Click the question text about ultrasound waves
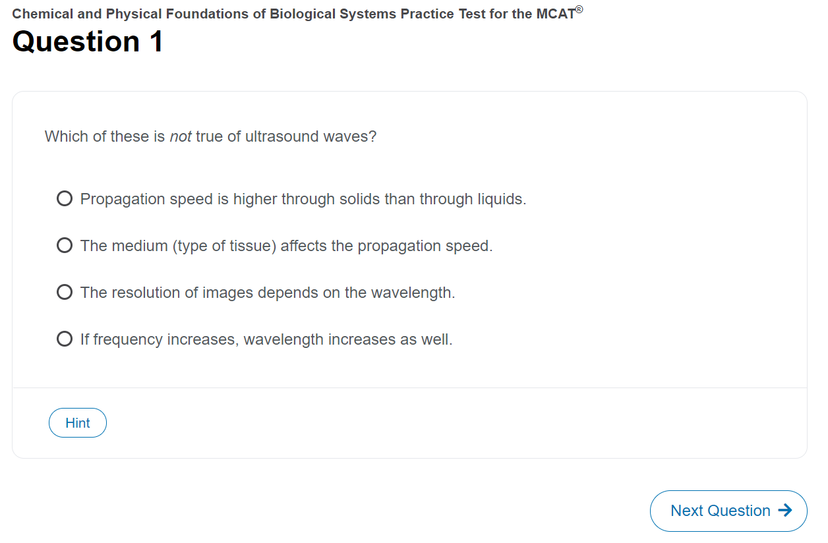This screenshot has width=828, height=543. 210,136
